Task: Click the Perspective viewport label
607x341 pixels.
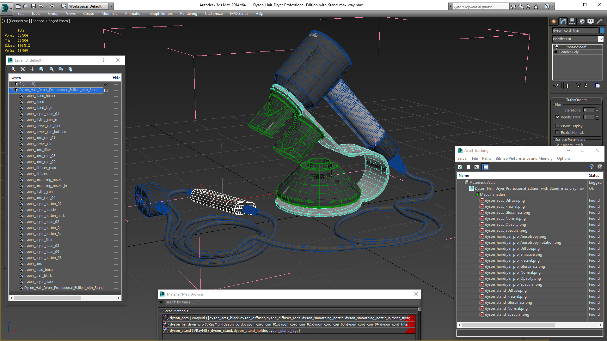Action: coord(19,21)
